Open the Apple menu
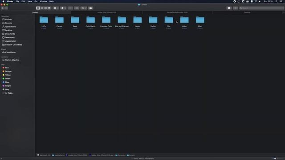 (3, 1)
